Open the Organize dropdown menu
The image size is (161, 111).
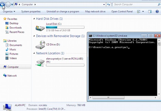(x=9, y=12)
